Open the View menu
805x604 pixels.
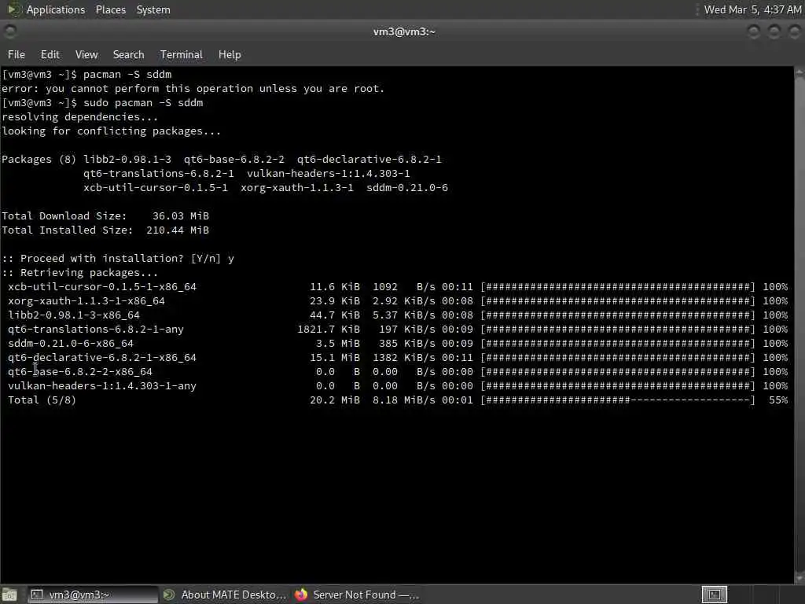coord(86,54)
